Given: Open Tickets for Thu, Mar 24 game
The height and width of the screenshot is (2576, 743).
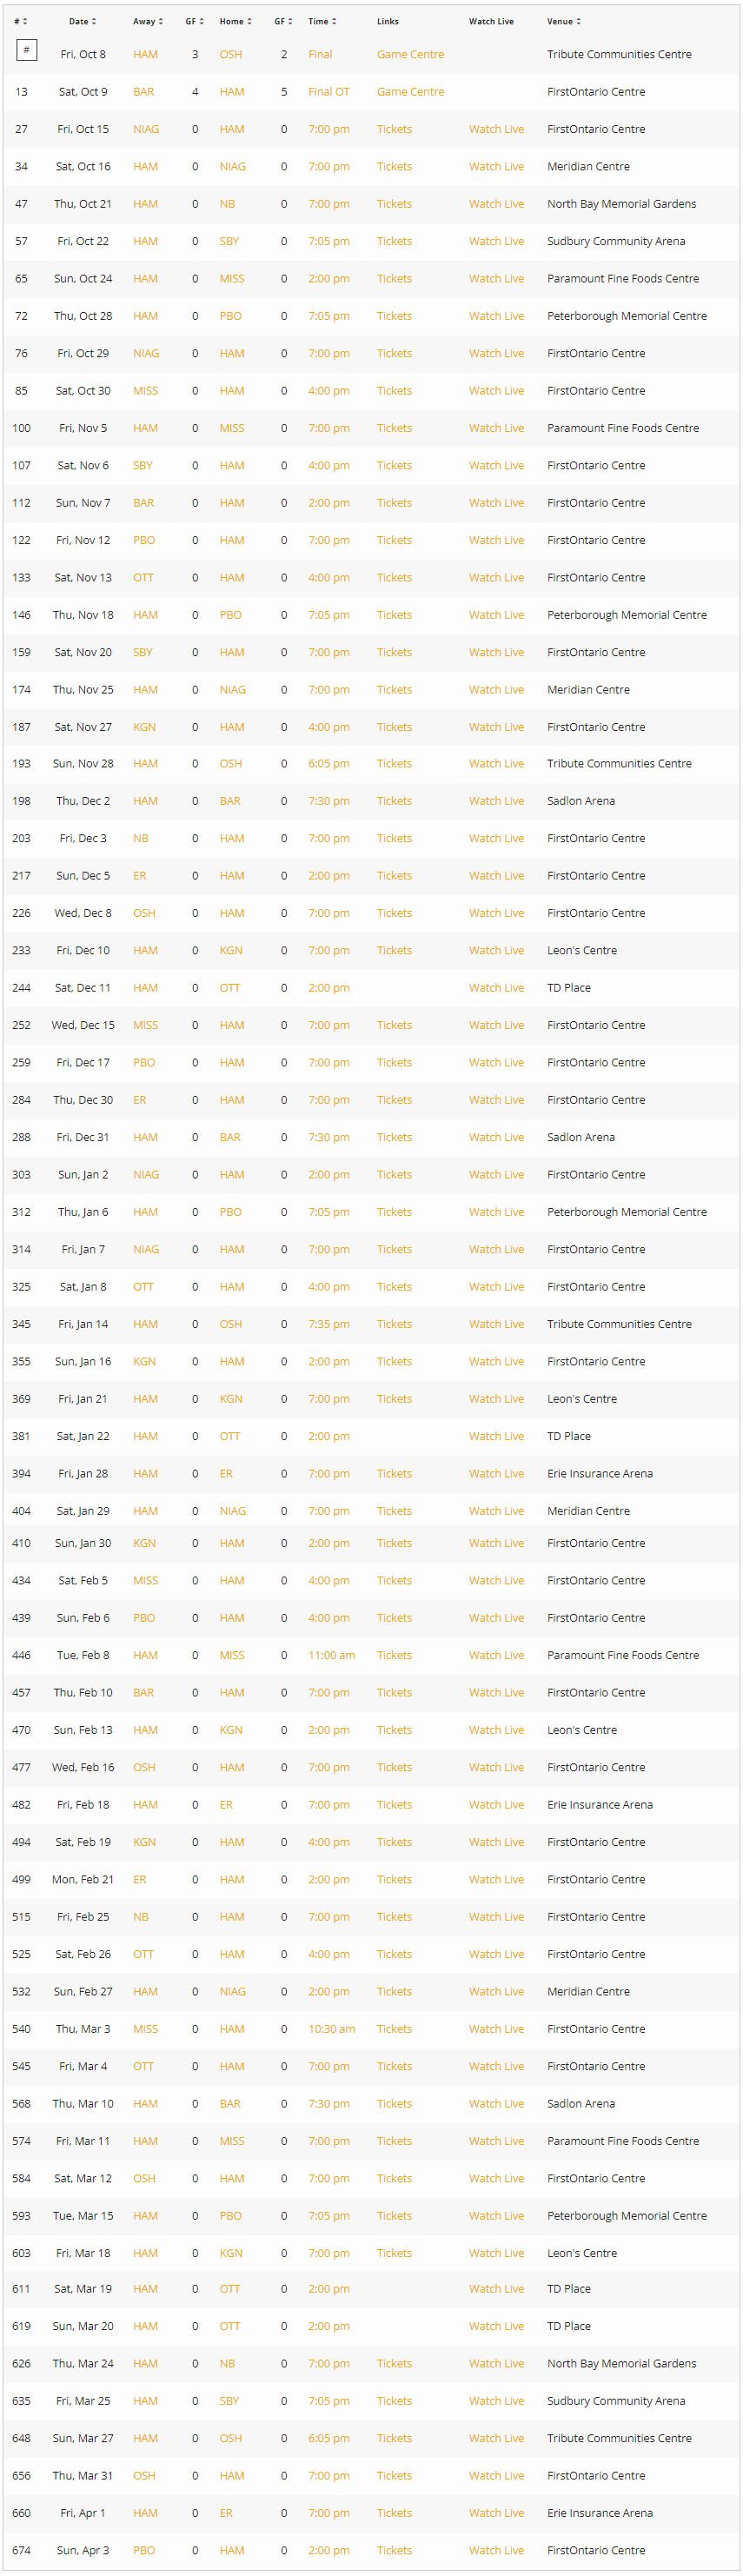Looking at the screenshot, I should (394, 2364).
